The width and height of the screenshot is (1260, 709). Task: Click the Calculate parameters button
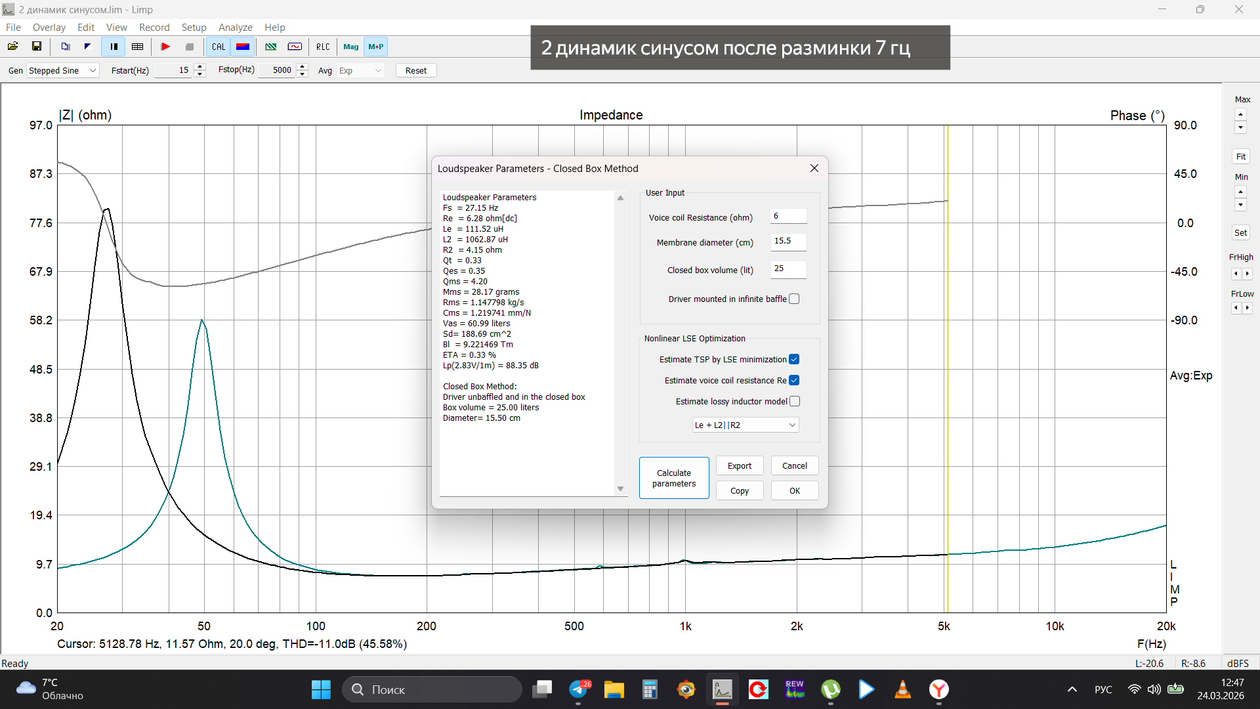tap(674, 478)
